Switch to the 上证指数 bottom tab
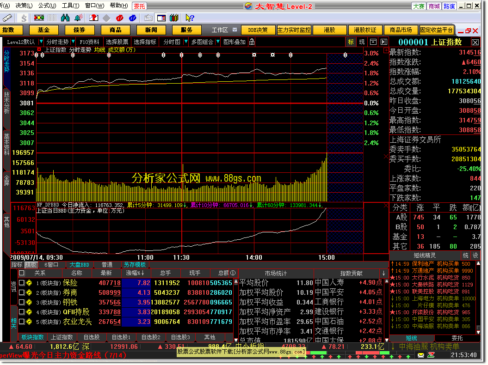Screen dimensions: 488x365 (62, 337)
